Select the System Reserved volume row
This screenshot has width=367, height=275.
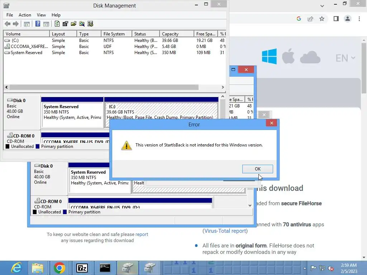point(115,53)
